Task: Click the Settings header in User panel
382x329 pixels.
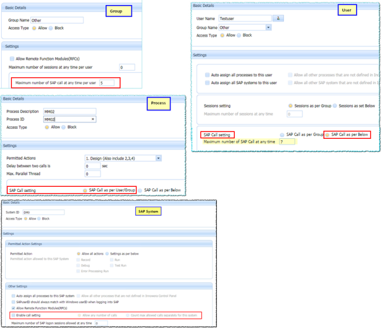Action: coord(286,55)
